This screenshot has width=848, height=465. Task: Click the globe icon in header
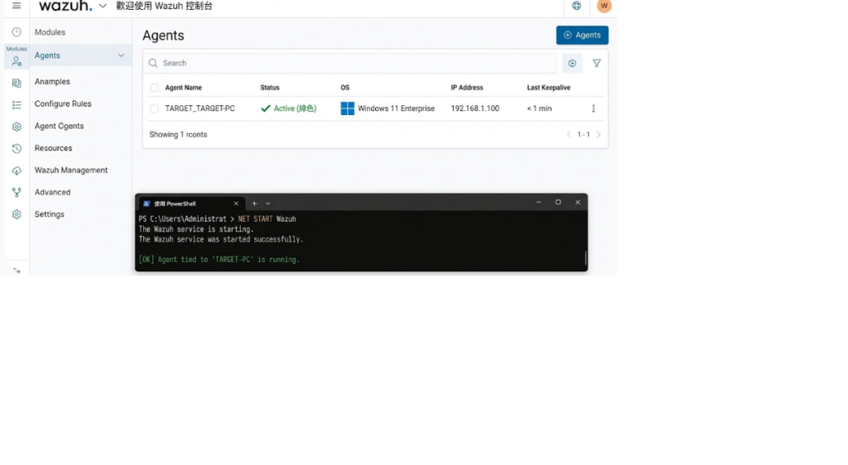(x=576, y=6)
